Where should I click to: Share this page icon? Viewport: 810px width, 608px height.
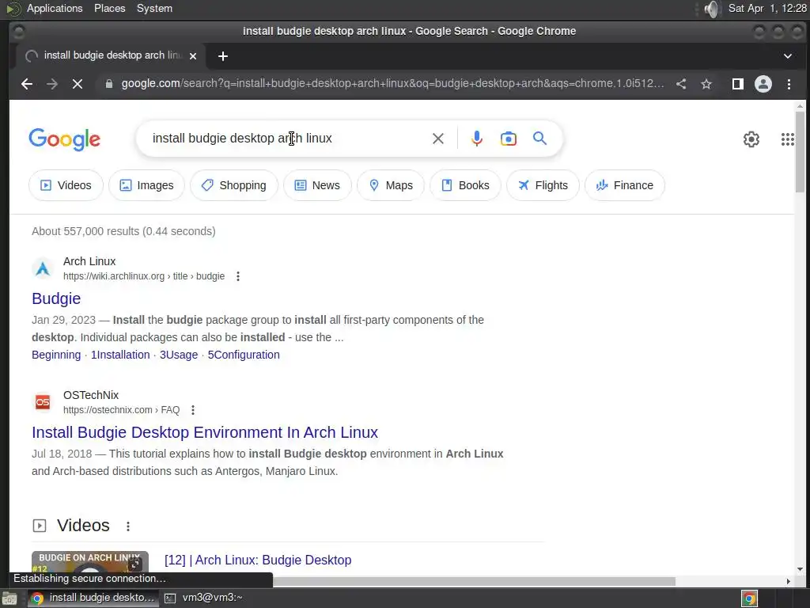click(x=681, y=84)
